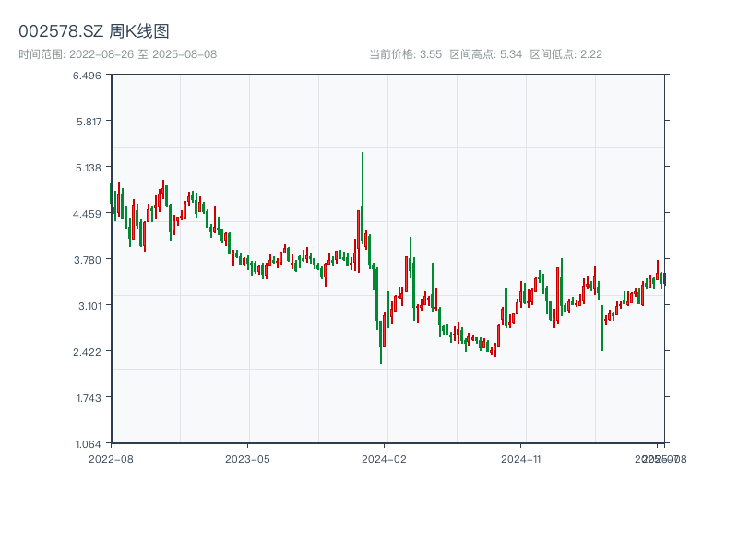Click the 002578.SZ 周K线图 chart title
738x553 pixels.
coord(94,32)
